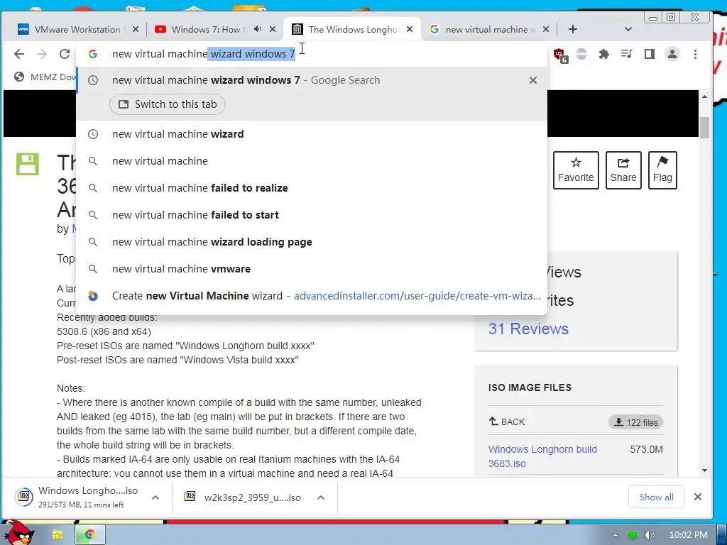Open the profile avatar menu
727x545 pixels.
click(672, 54)
